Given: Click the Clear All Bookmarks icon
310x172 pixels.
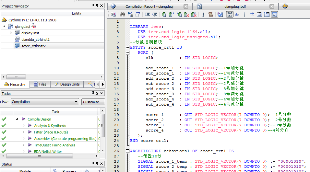Looking at the screenshot, I should point(194,14).
